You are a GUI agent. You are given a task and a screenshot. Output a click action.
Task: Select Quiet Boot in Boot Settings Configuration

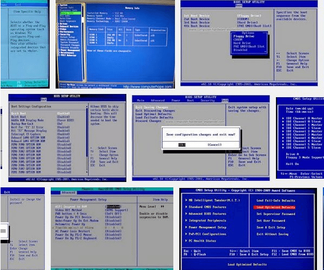(x=18, y=117)
